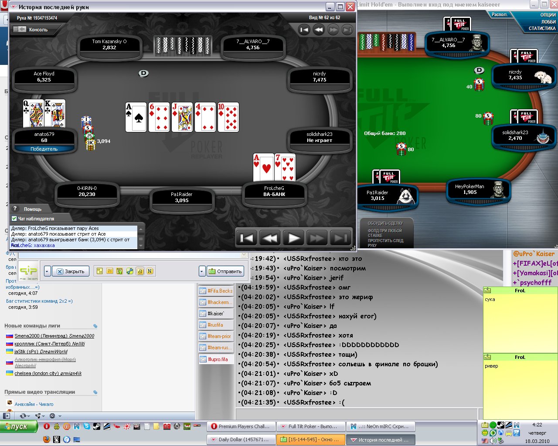Open Анахайм - Чикаго video broadcast link
This screenshot has width=558, height=446.
[x=34, y=404]
